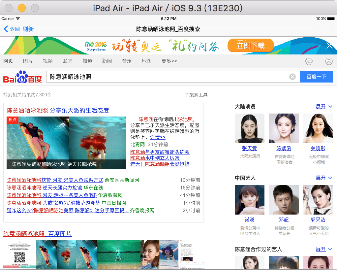Image resolution: width=337 pixels, height=270 pixels.
Task: Open the QR code image thumbnail
Action: point(19,254)
